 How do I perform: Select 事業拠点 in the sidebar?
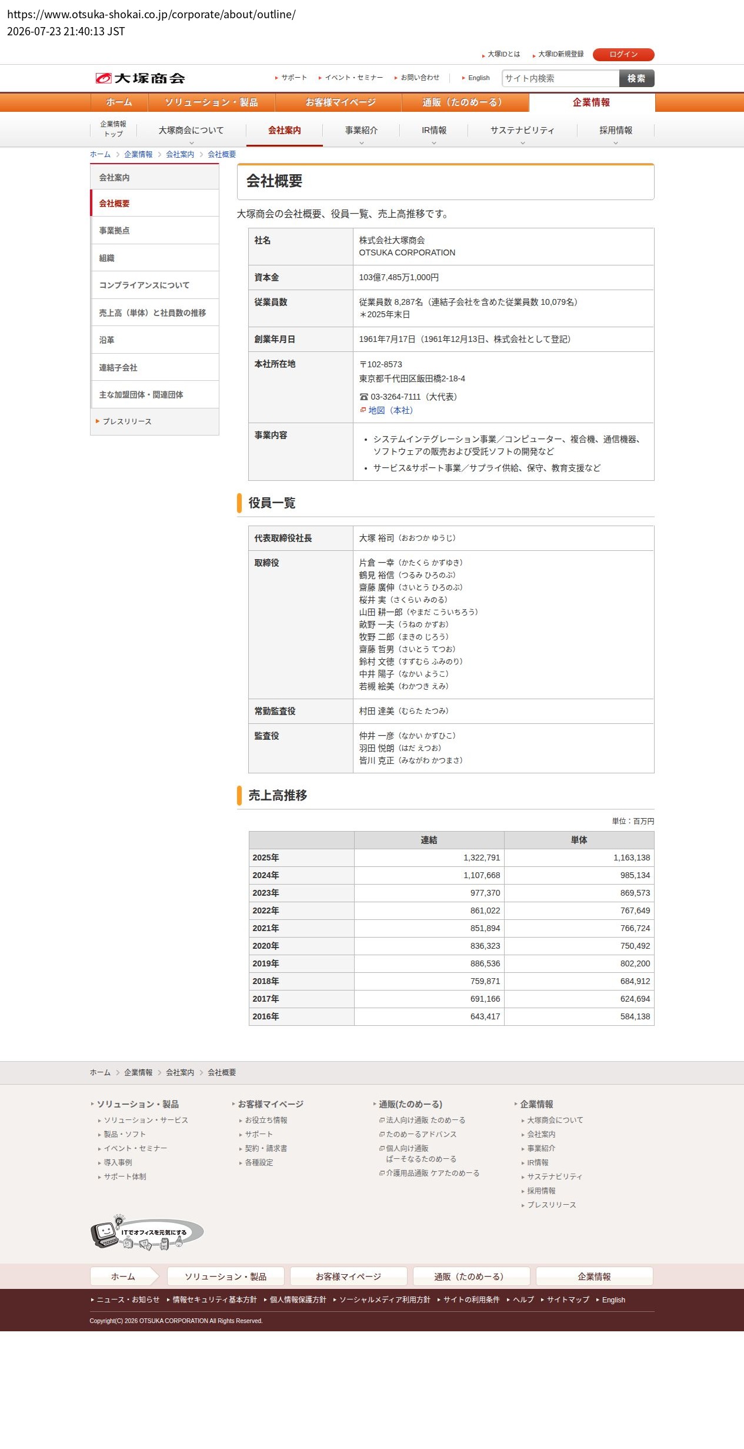(155, 230)
